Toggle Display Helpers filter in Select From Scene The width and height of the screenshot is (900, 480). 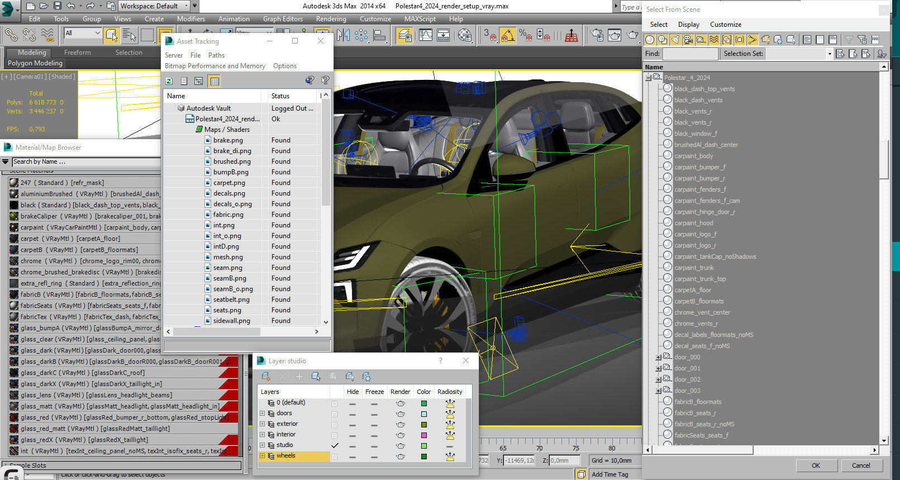[x=701, y=40]
